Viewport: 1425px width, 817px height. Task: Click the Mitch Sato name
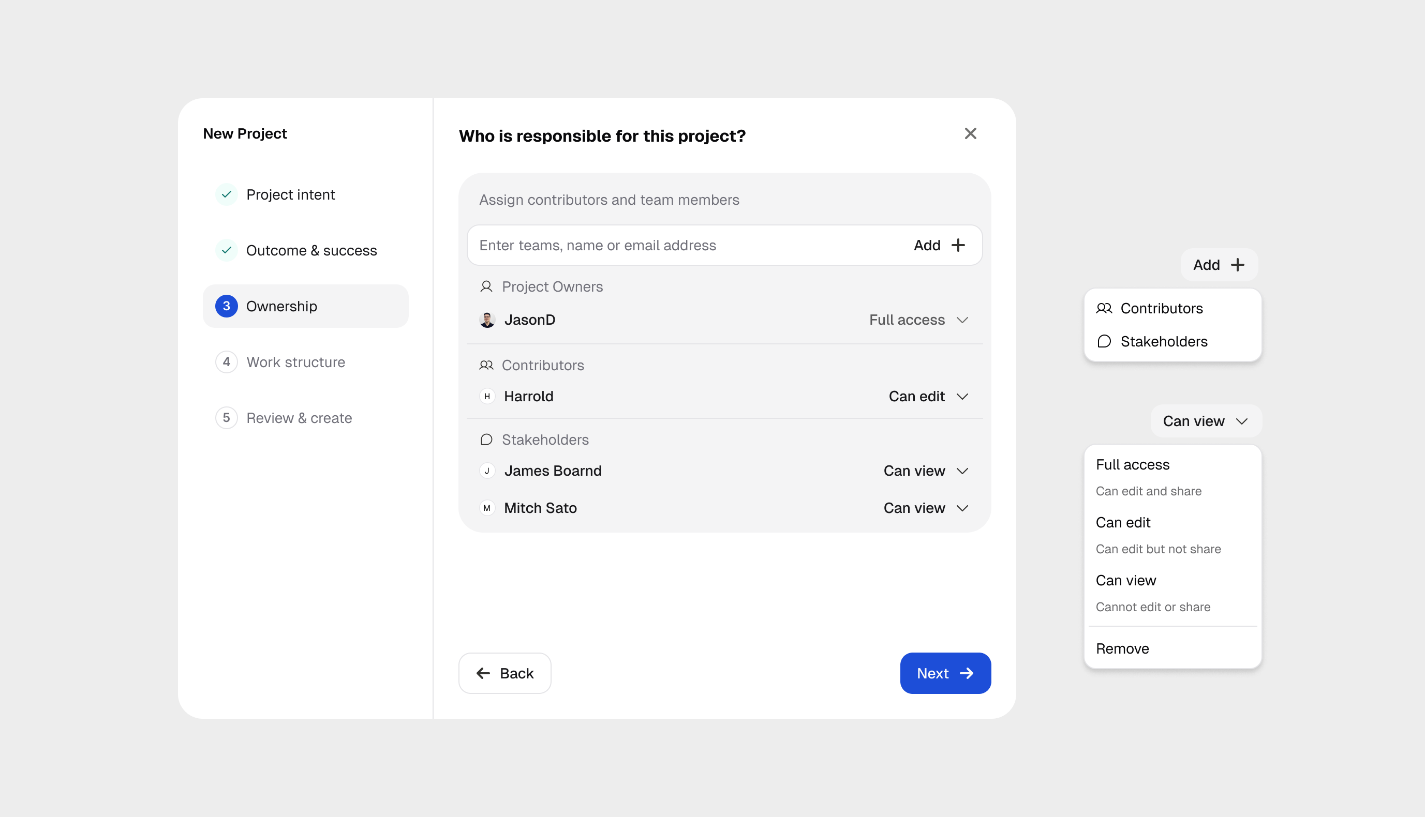[540, 508]
